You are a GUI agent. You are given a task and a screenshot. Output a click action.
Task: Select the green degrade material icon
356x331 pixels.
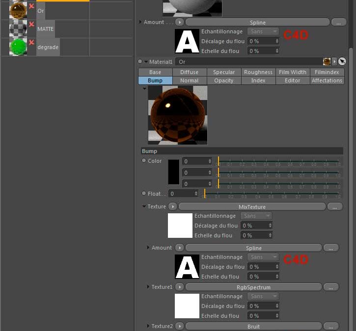[18, 47]
